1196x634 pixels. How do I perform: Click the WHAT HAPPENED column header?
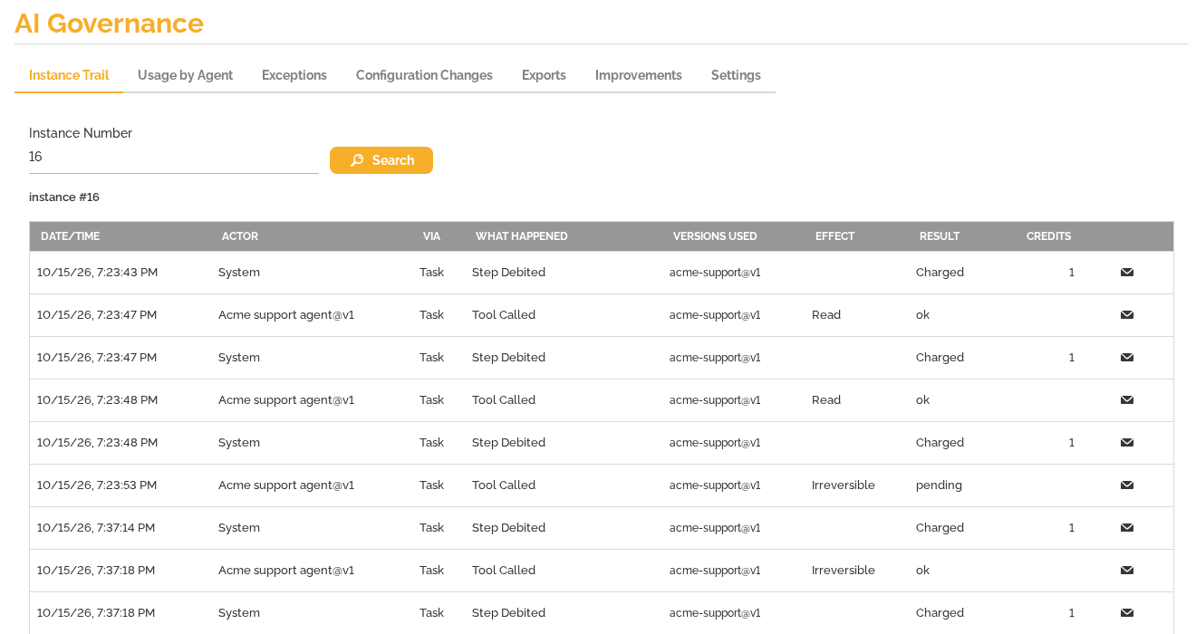point(522,236)
